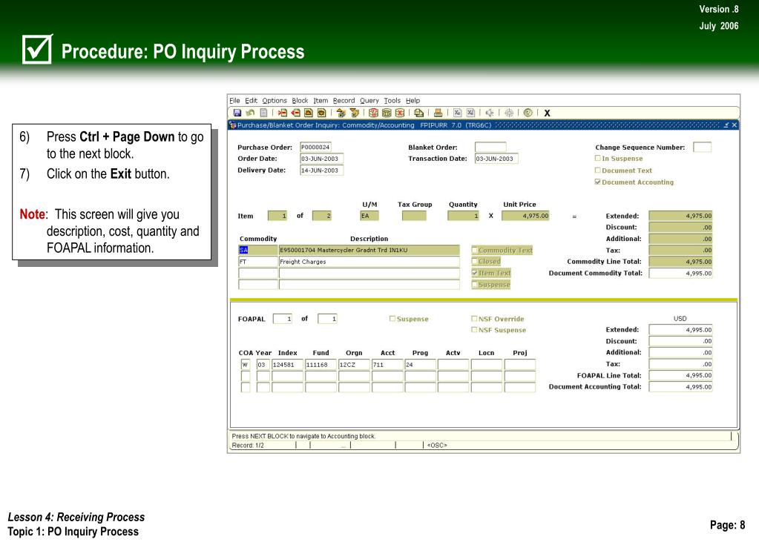Uncheck the Document Accounting checkbox
The image size is (759, 542).
[x=598, y=182]
